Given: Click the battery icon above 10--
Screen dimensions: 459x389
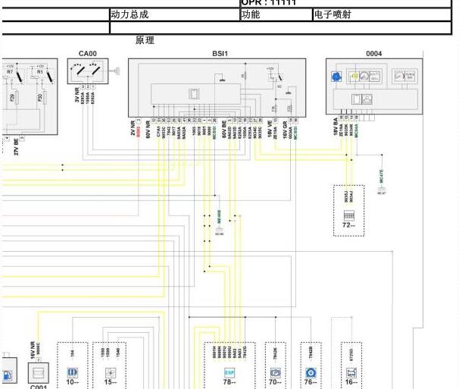Looking at the screenshot, I should tap(72, 373).
